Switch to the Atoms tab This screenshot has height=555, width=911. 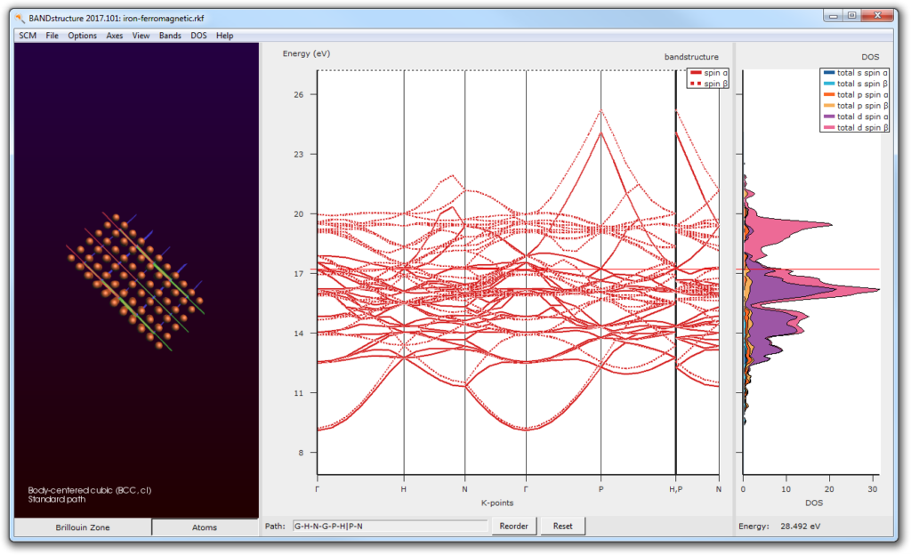pyautogui.click(x=204, y=527)
